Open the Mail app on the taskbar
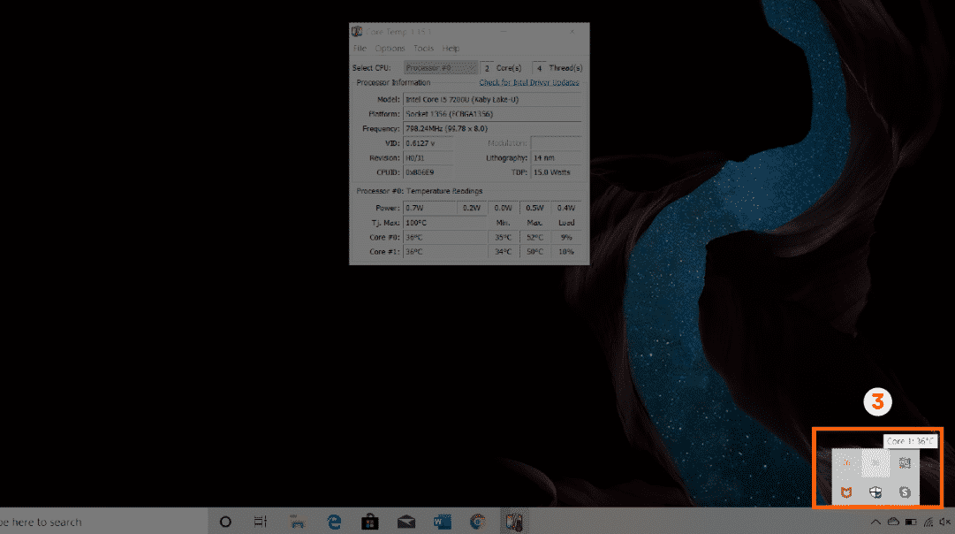 pyautogui.click(x=406, y=522)
